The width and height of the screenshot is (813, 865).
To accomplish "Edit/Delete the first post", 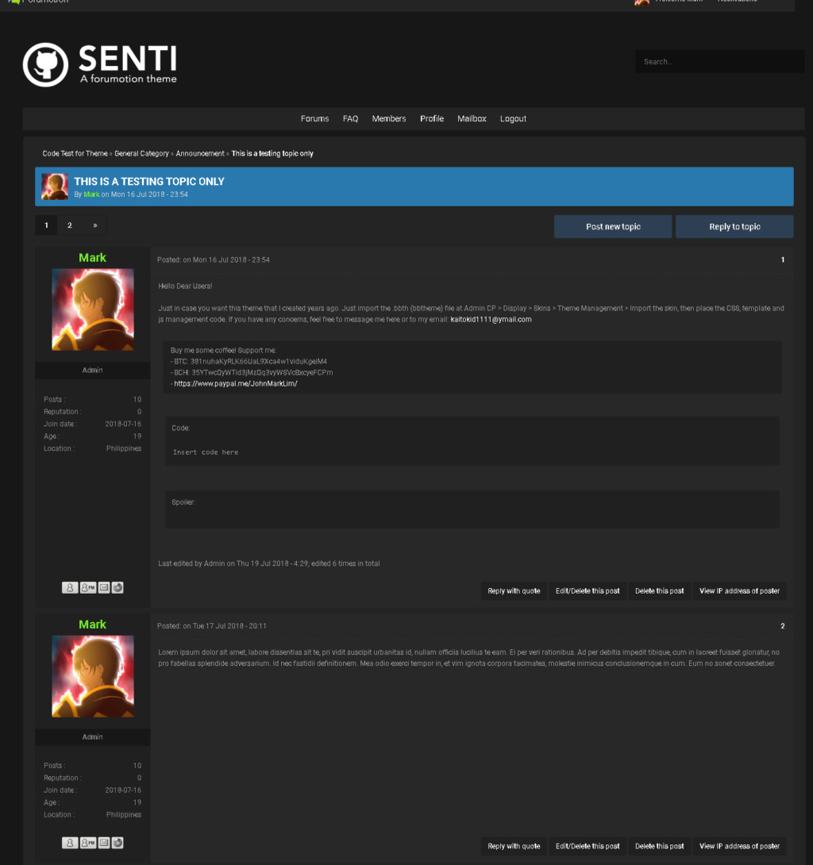I will click(x=588, y=591).
